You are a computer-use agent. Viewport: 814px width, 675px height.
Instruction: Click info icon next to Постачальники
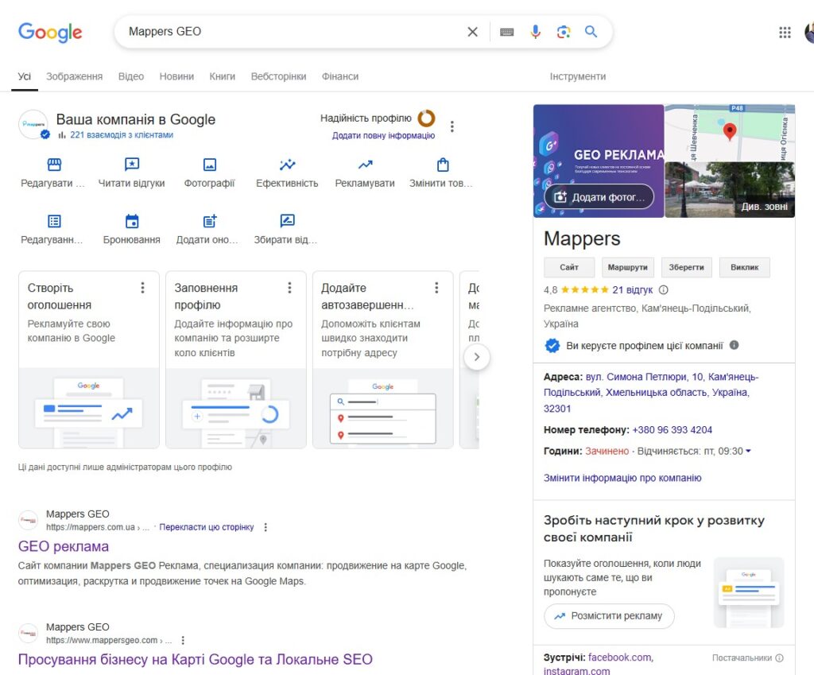pyautogui.click(x=779, y=658)
